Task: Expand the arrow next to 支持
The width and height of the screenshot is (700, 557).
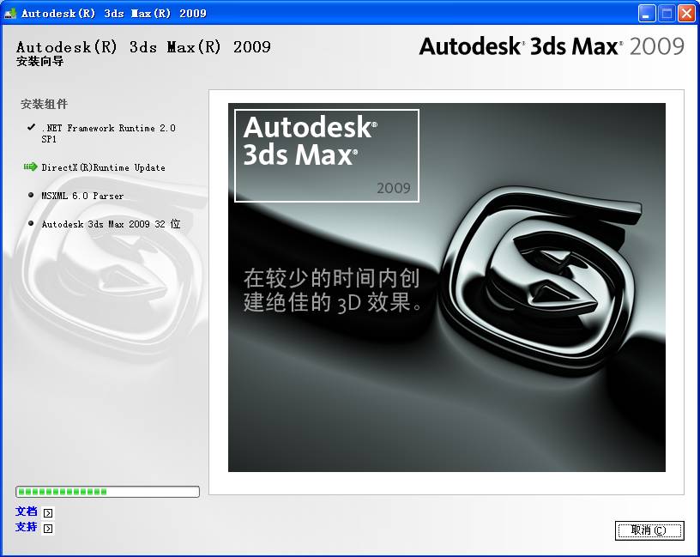Action: click(48, 529)
